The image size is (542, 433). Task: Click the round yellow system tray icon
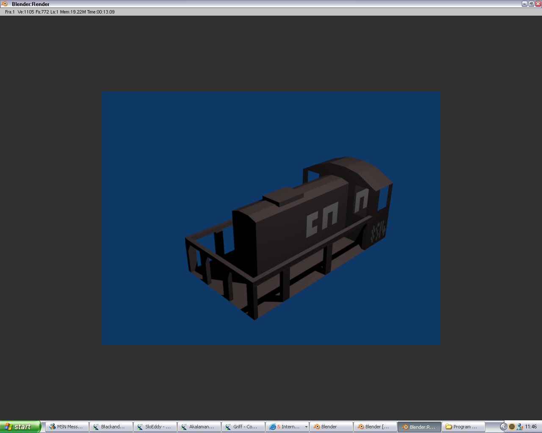click(512, 427)
